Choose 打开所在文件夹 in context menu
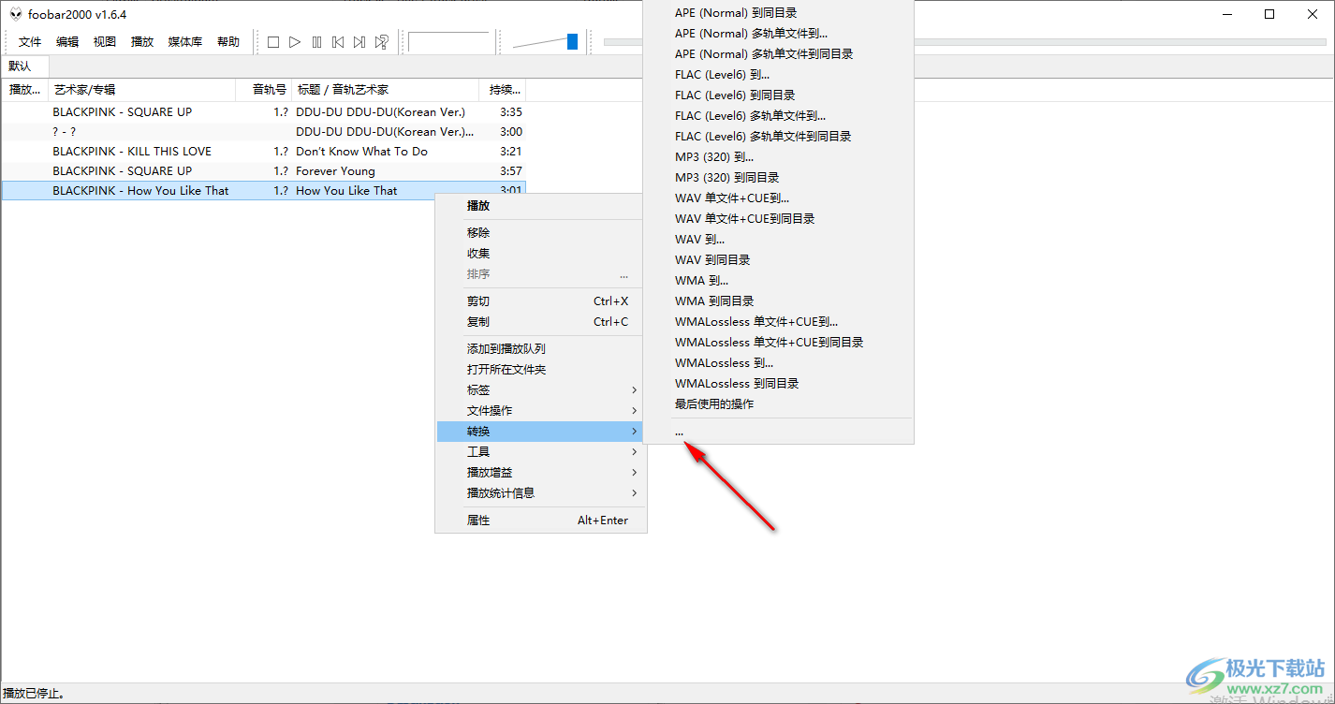The height and width of the screenshot is (704, 1335). 541,370
